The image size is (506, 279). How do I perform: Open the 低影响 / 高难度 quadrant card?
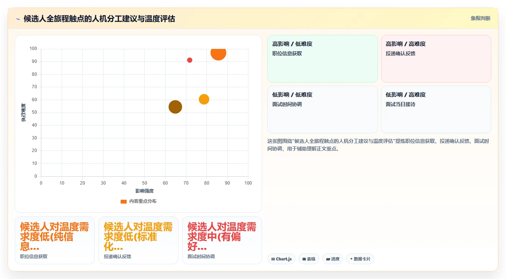436,110
